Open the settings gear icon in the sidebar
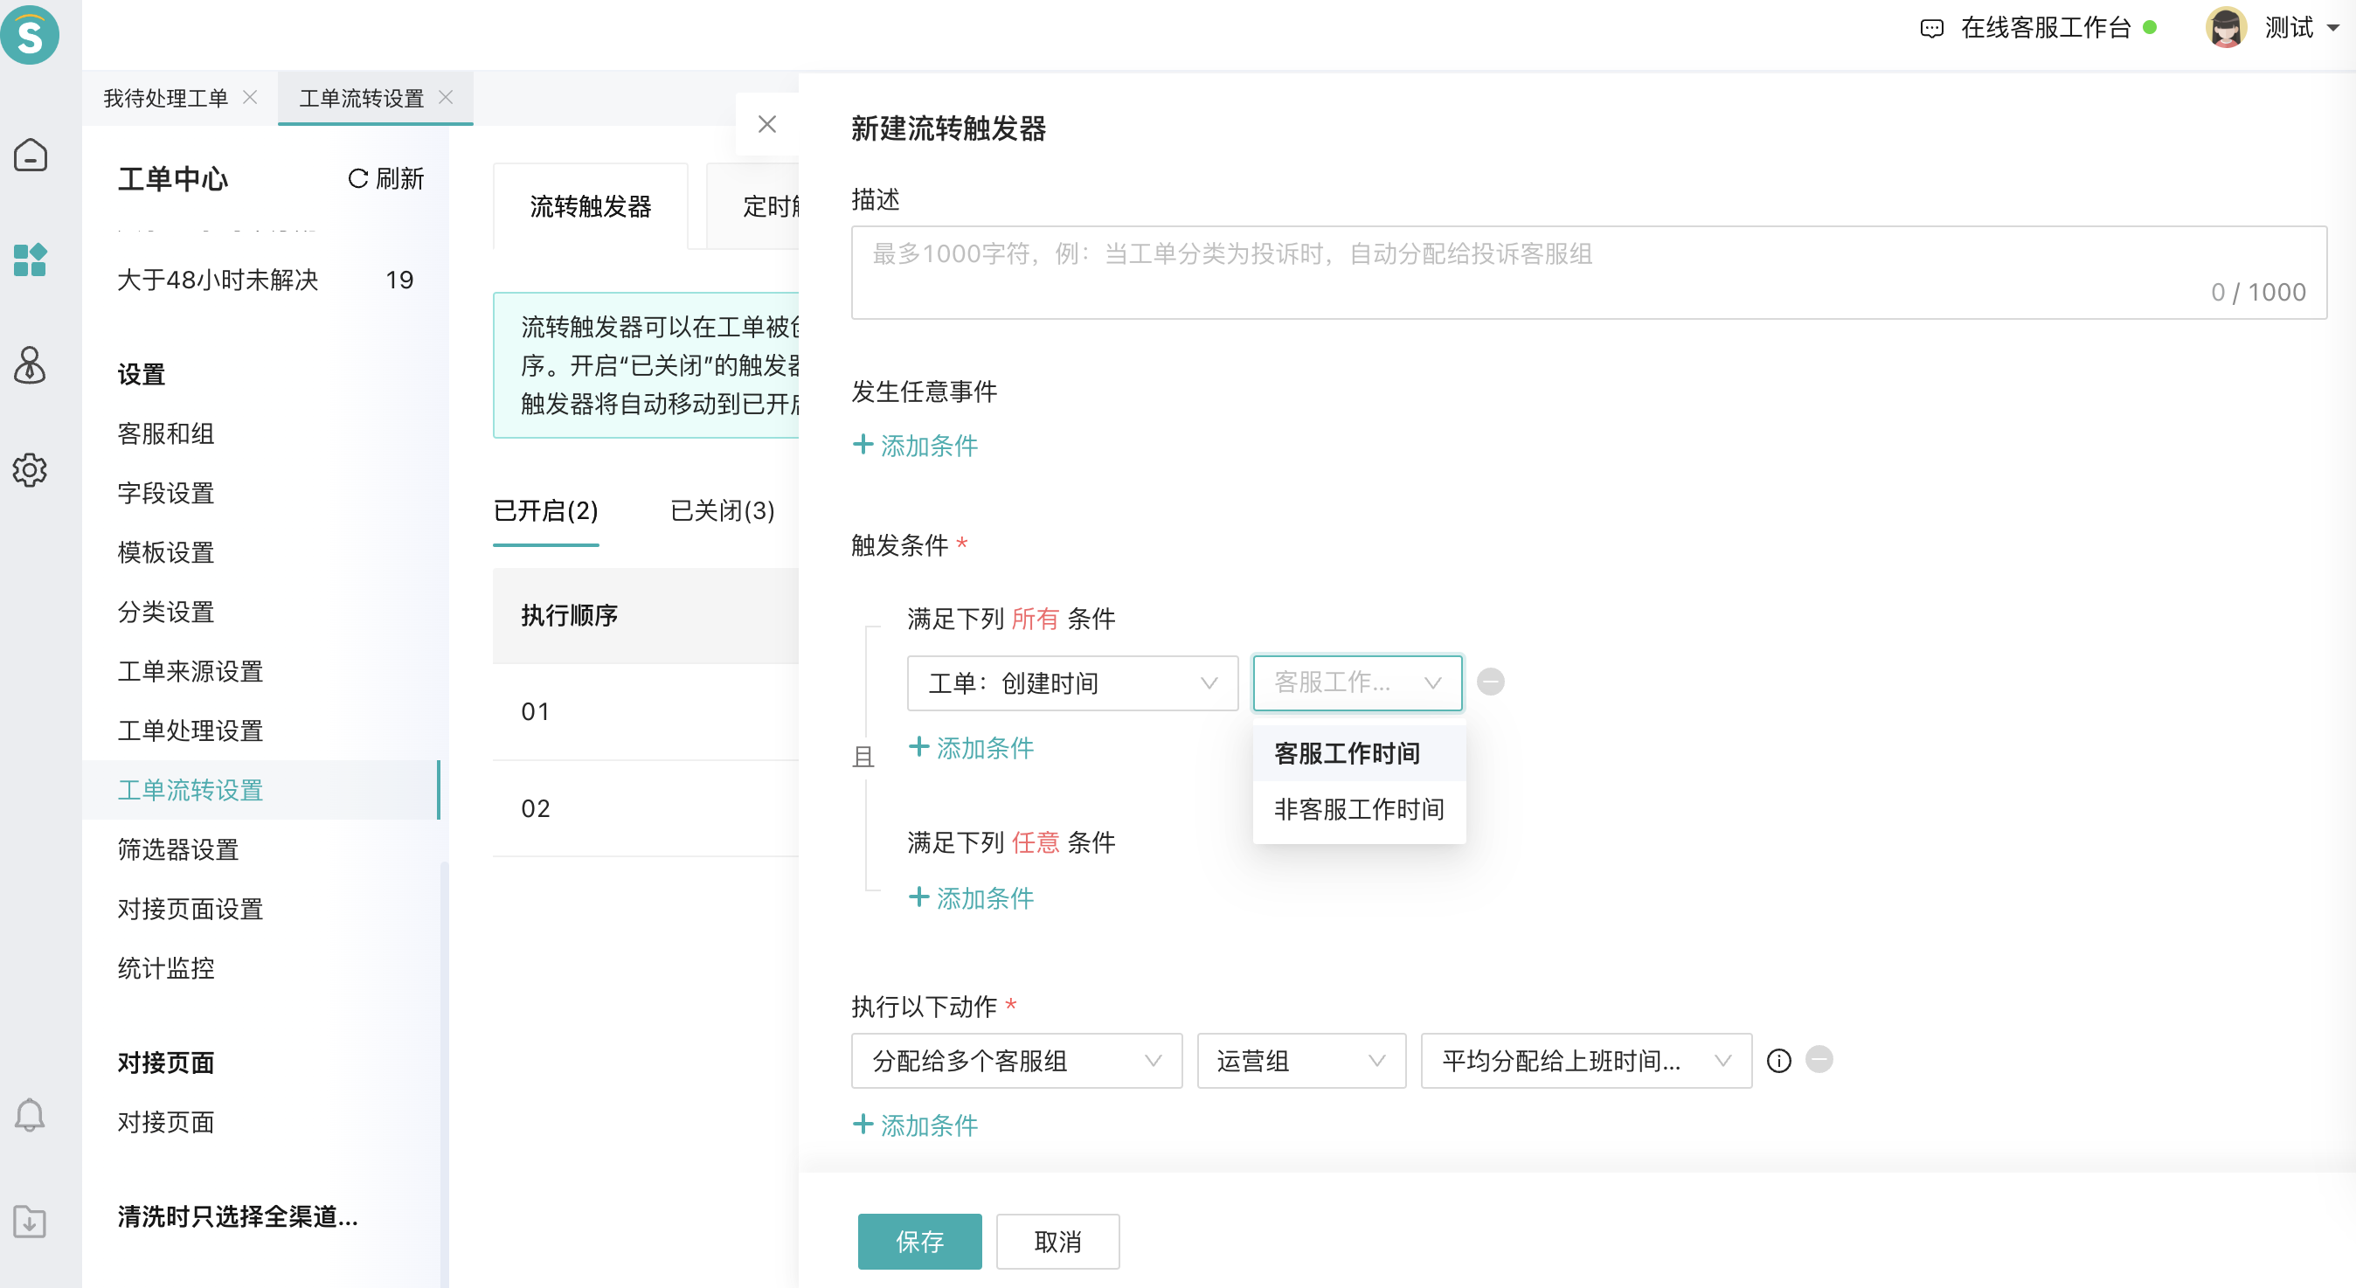Image resolution: width=2356 pixels, height=1288 pixels. pyautogui.click(x=31, y=470)
